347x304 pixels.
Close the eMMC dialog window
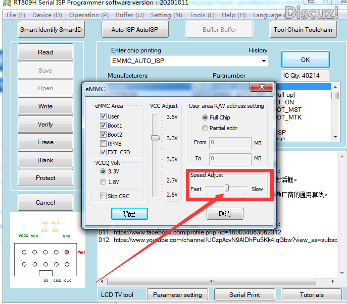pyautogui.click(x=262, y=88)
